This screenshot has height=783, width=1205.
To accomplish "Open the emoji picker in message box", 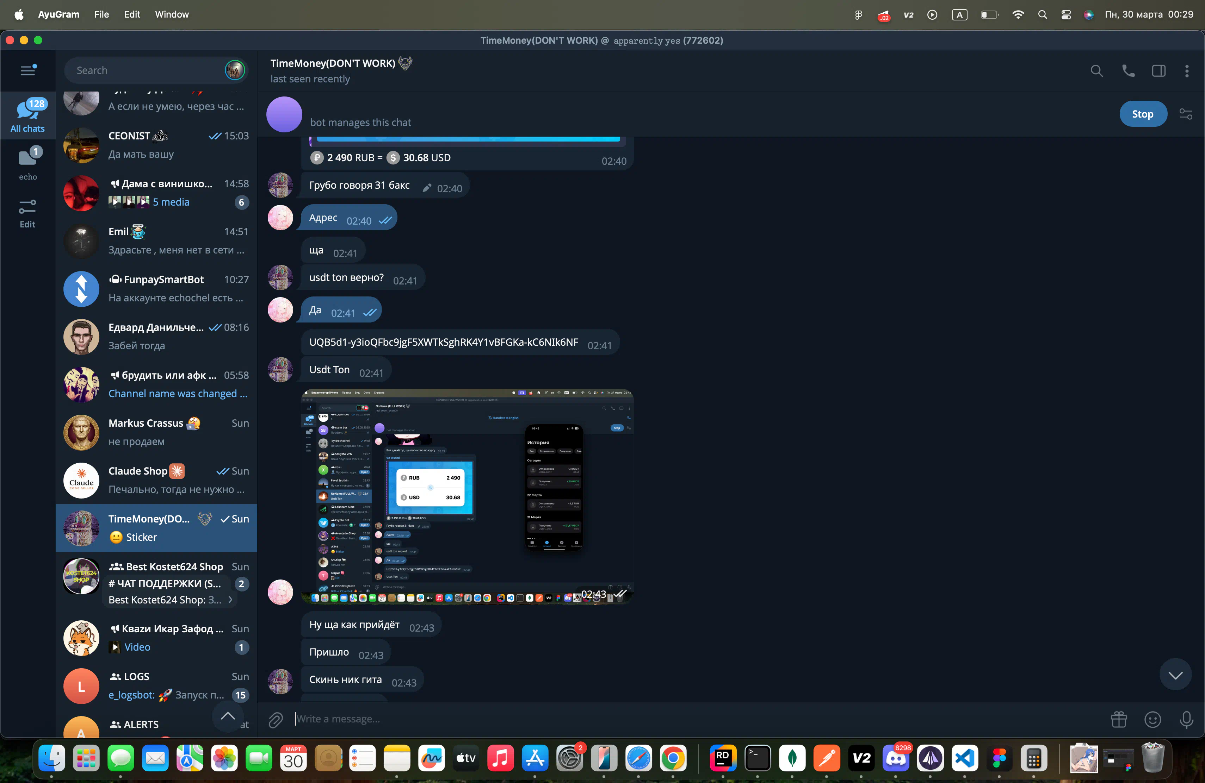I will coord(1153,719).
